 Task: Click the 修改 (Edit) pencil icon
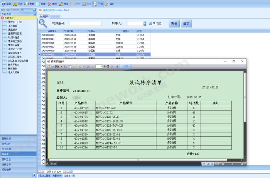coord(61,3)
